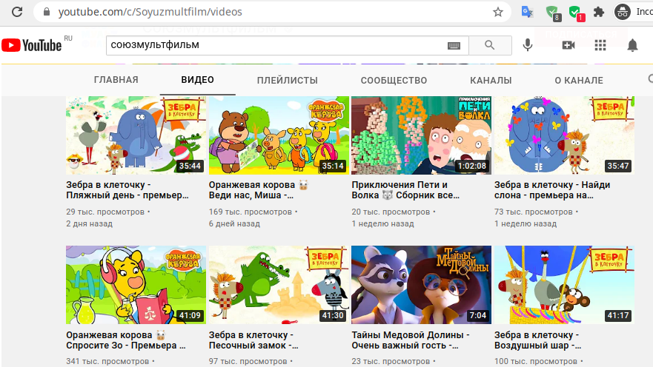
Task: Click the text 2 дня назад
Action: [x=89, y=223]
